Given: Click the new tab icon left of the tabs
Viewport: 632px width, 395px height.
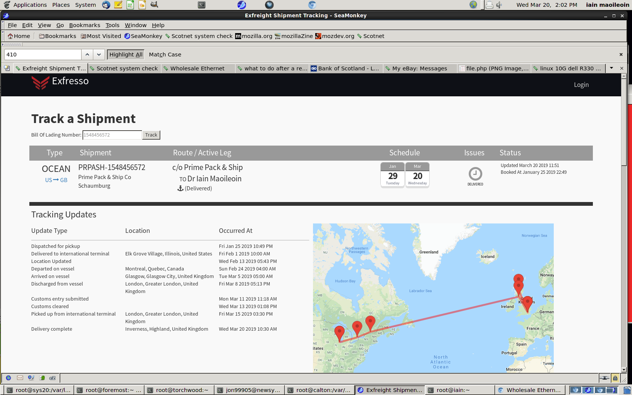Looking at the screenshot, I should (x=7, y=68).
